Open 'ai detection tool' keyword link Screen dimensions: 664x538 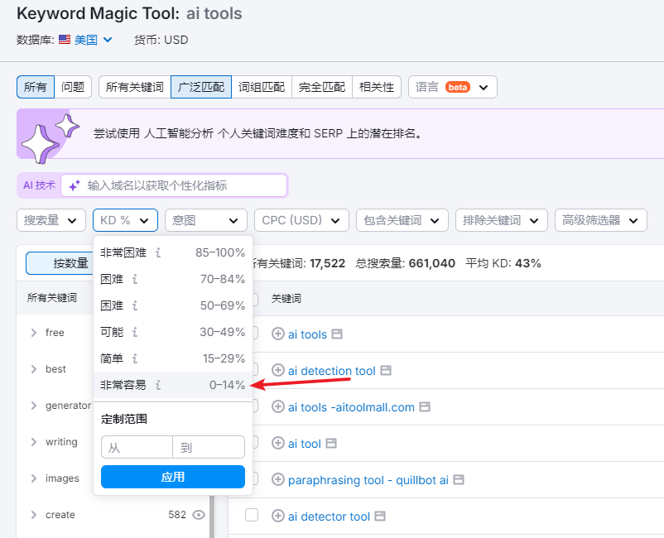(331, 371)
